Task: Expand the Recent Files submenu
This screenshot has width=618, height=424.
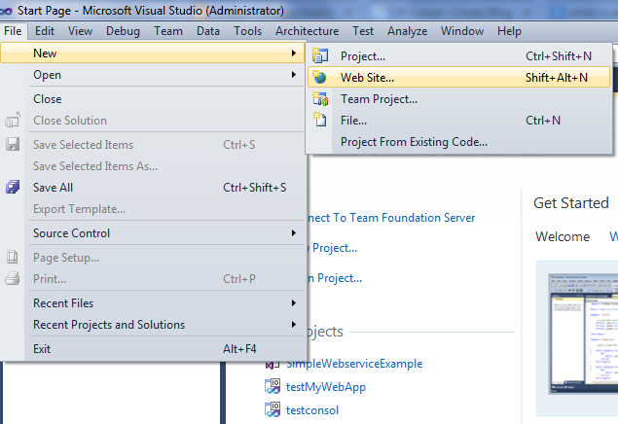Action: point(293,303)
